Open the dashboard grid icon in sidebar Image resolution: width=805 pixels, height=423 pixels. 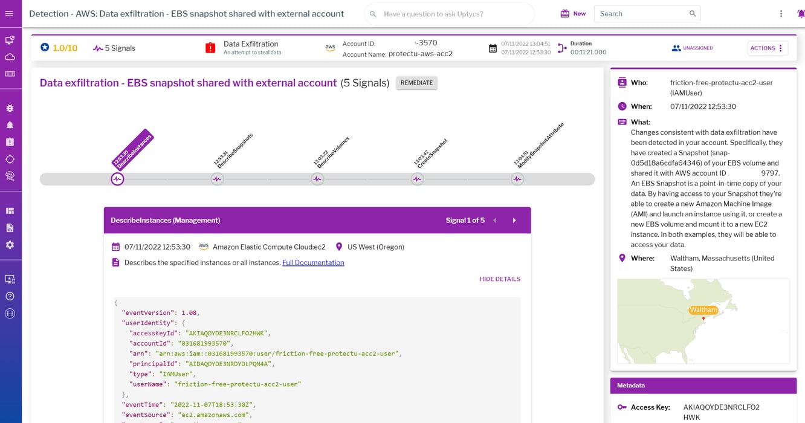pyautogui.click(x=10, y=211)
